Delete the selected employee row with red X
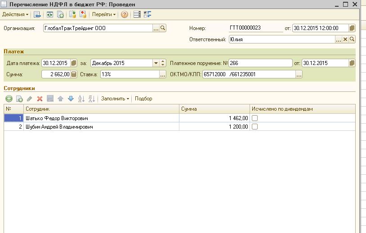366x233 pixels. [40, 99]
